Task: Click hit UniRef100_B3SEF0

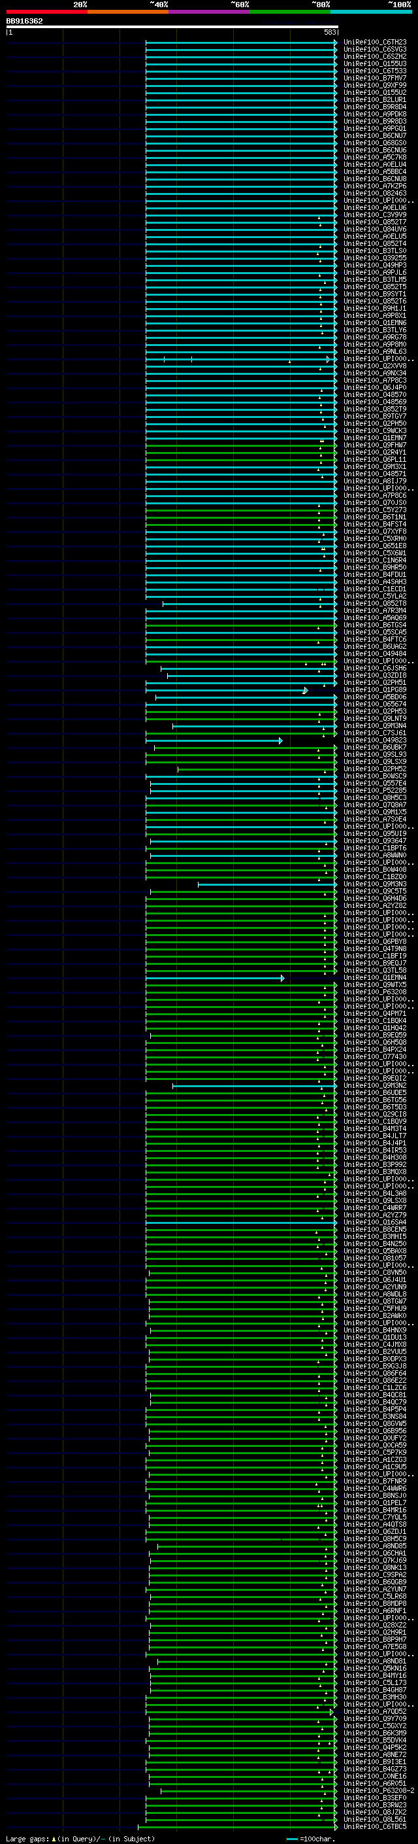Action: tap(374, 1797)
